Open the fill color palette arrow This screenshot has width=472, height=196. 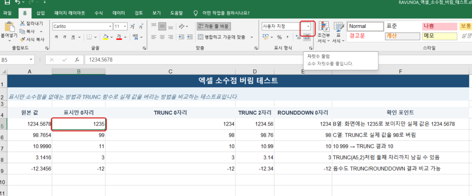click(112, 37)
